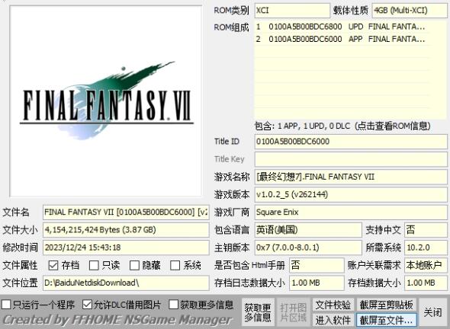Image resolution: width=450 pixels, height=329 pixels.
Task: Select the APP row 0100A5B00BDC6000
Action: 342,39
